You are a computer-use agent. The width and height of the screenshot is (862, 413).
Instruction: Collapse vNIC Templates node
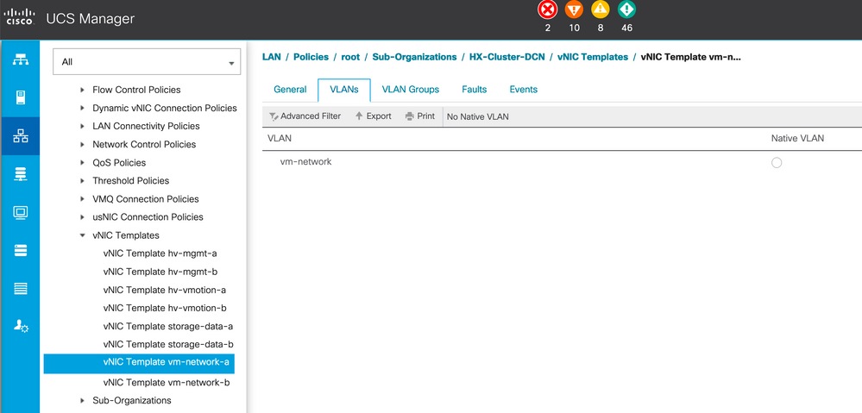pos(82,235)
